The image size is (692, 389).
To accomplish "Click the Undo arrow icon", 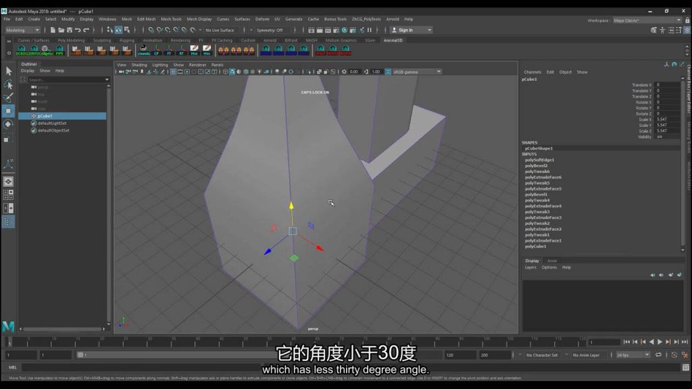I will [78, 30].
